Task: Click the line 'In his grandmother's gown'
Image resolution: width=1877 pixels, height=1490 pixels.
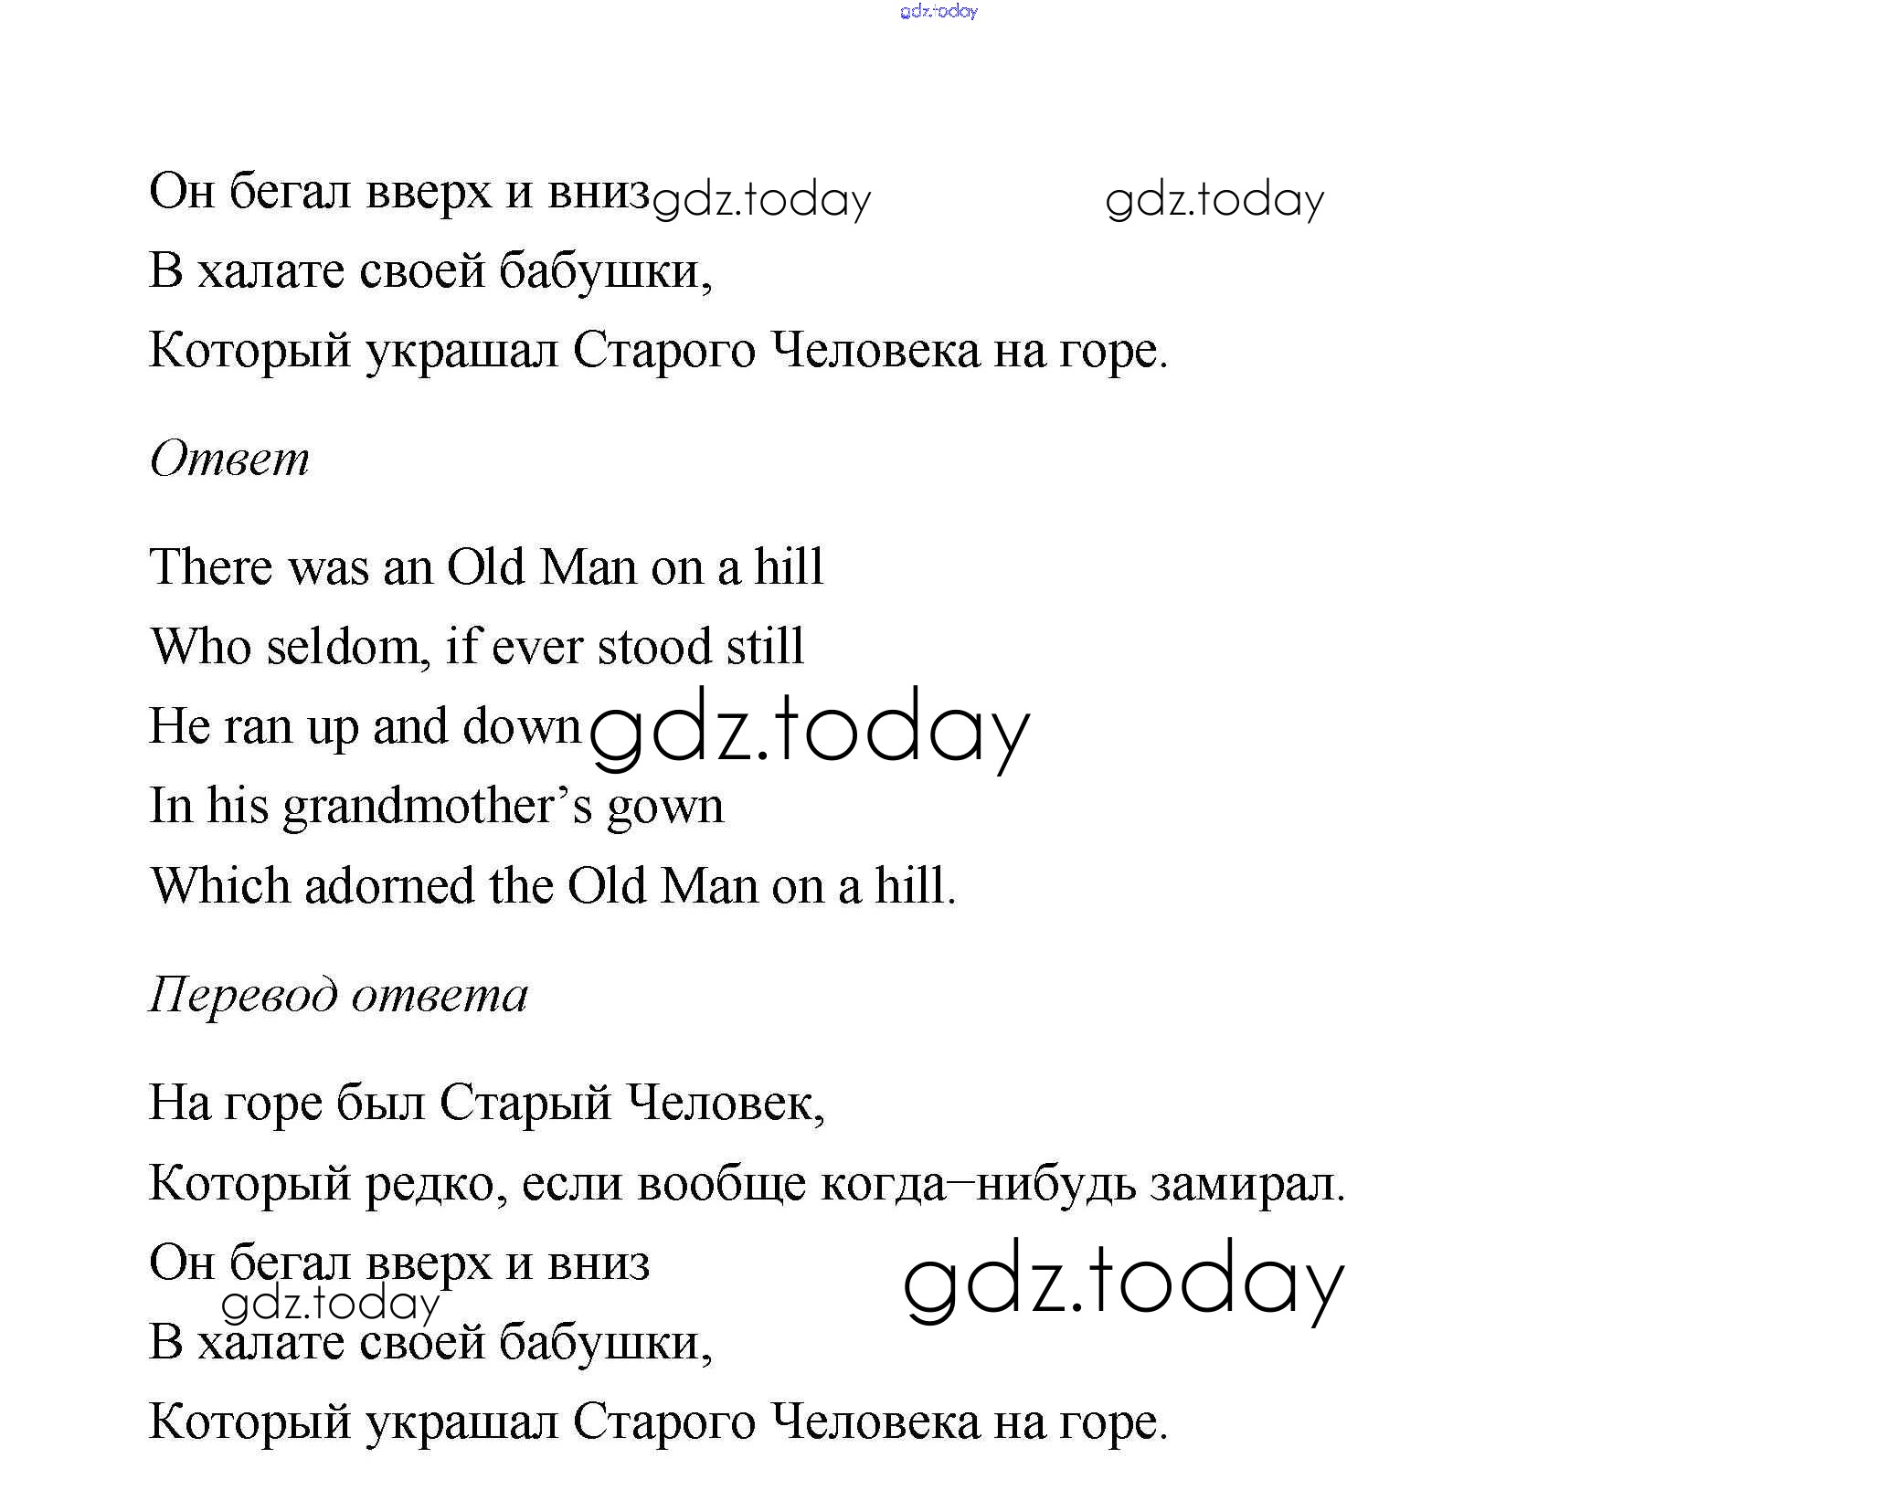Action: pos(437,807)
